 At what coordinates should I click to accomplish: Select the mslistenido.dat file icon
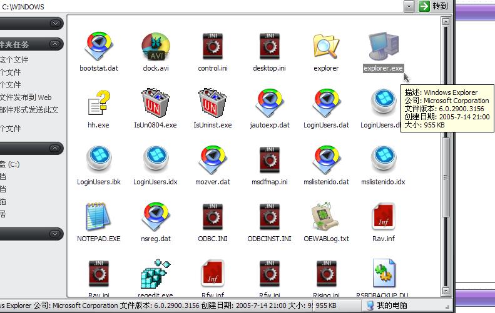[x=326, y=159]
